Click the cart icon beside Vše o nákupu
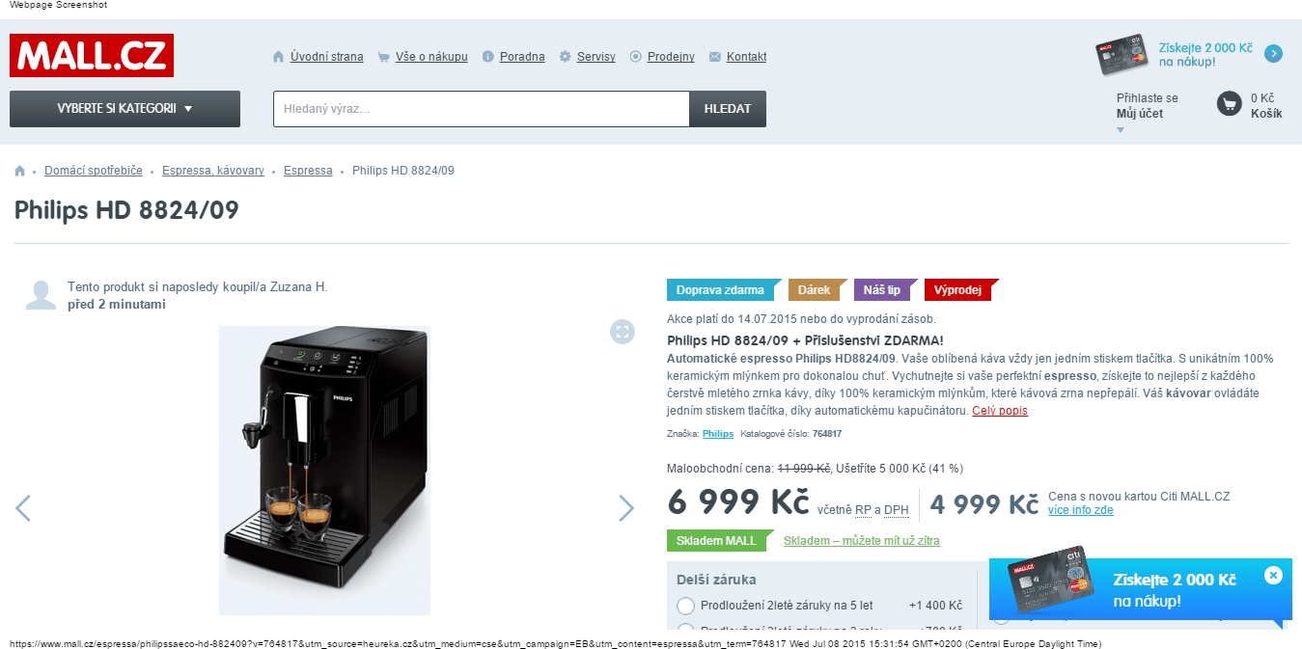The image size is (1302, 649). coord(384,57)
